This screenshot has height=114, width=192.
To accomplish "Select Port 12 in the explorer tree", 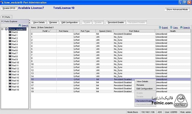I will point(15,68).
